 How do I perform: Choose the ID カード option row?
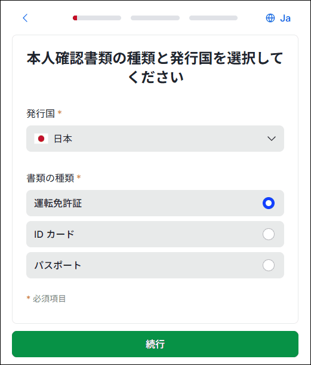tap(155, 234)
